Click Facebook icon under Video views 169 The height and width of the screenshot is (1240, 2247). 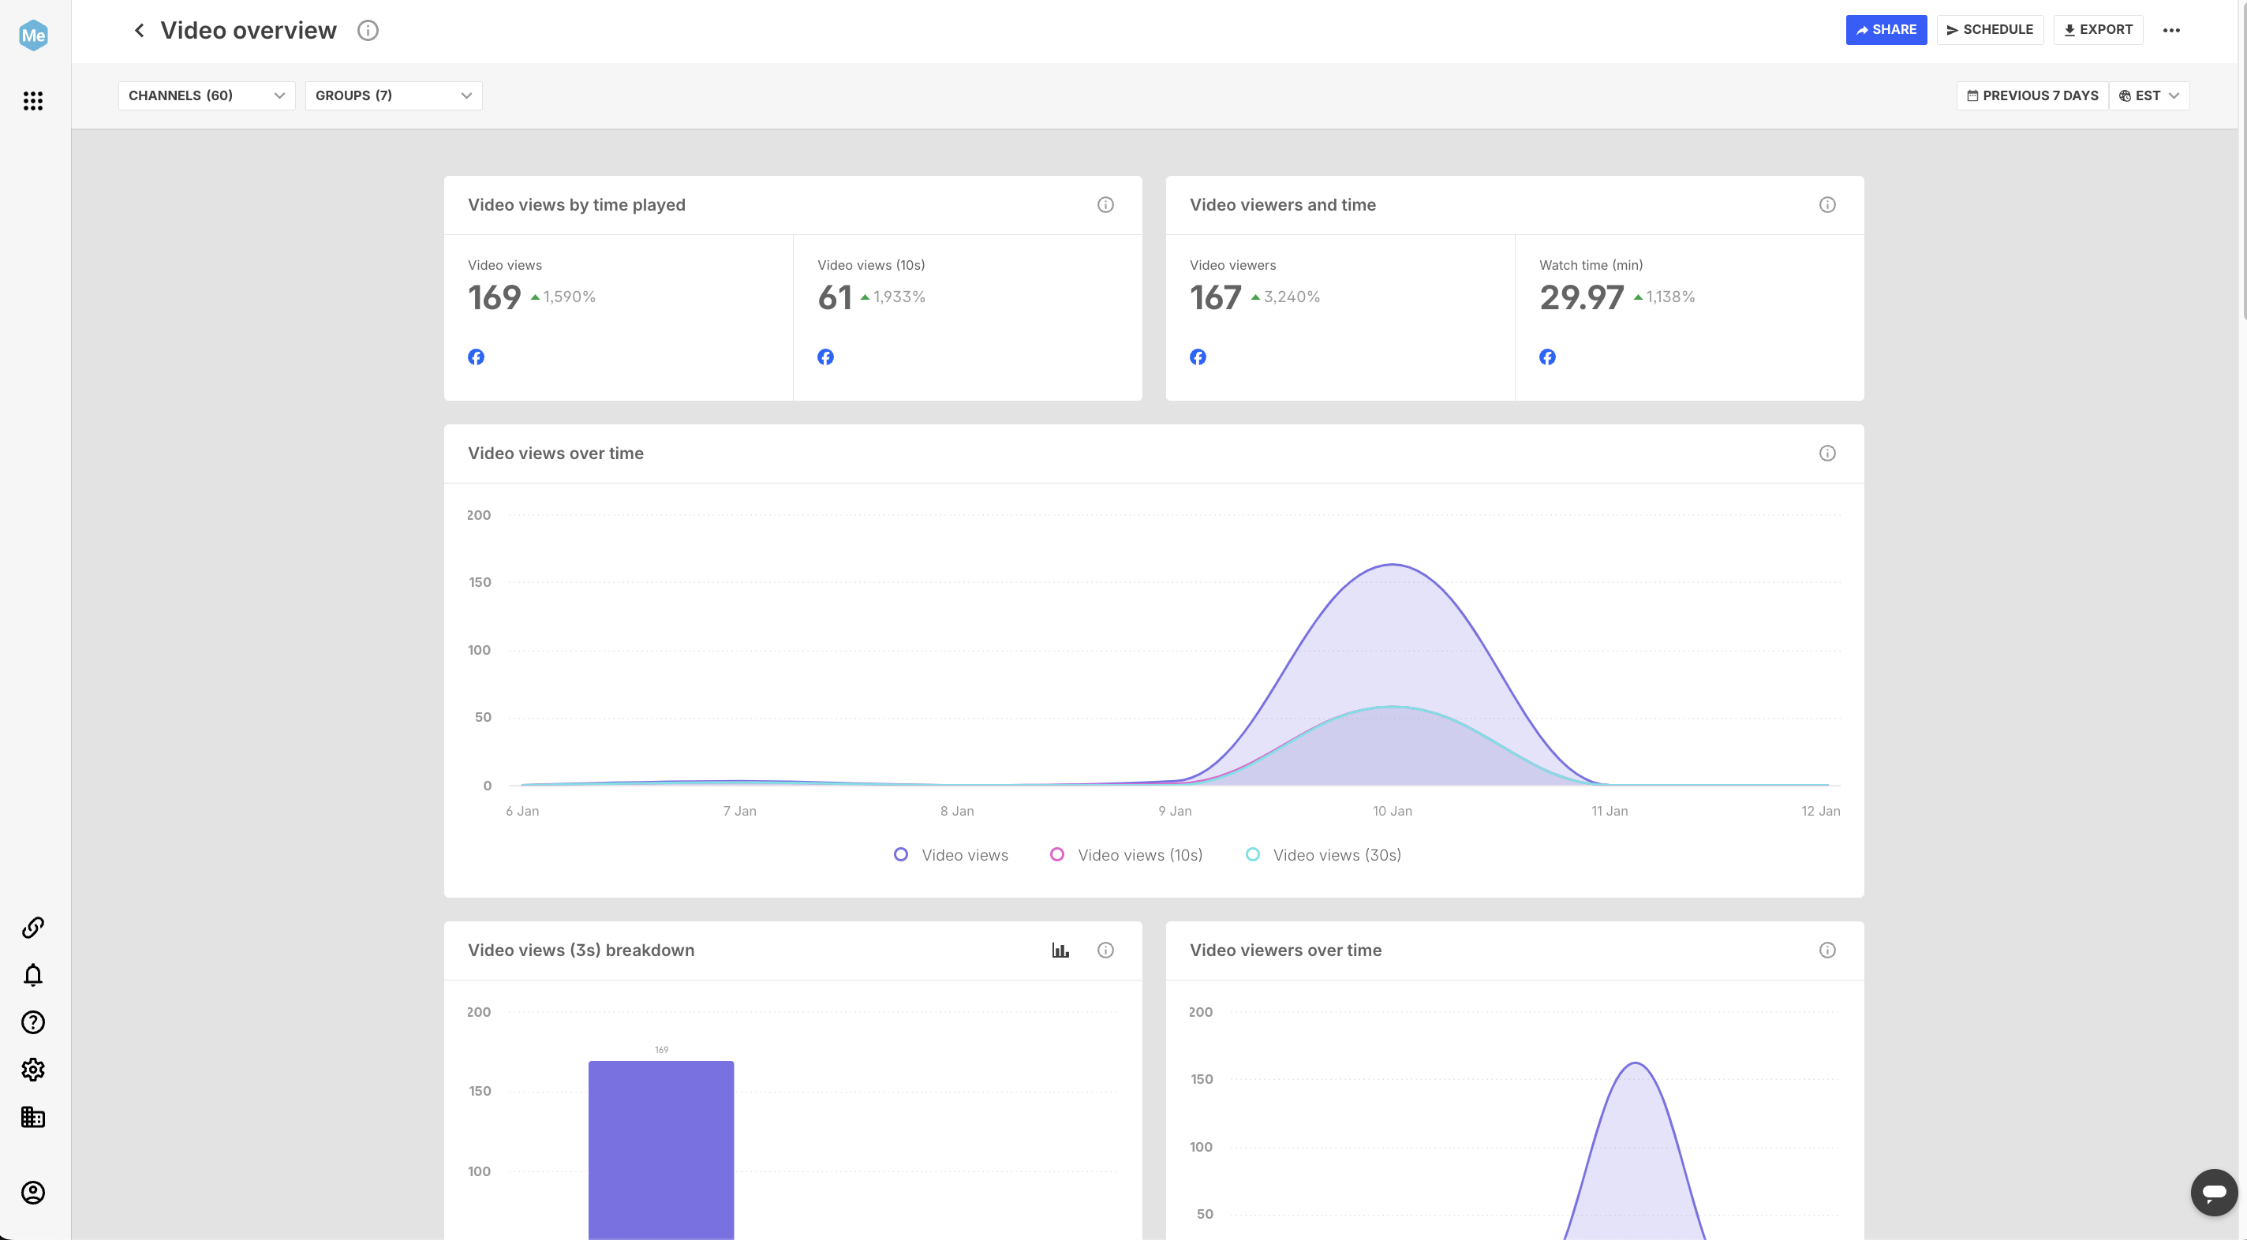click(477, 357)
